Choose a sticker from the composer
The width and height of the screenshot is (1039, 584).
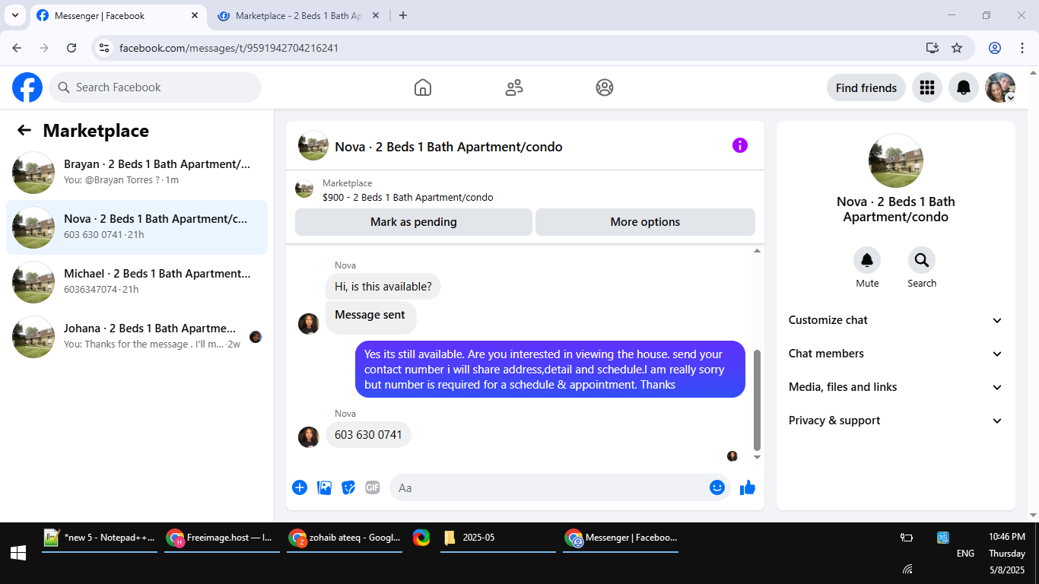[348, 487]
